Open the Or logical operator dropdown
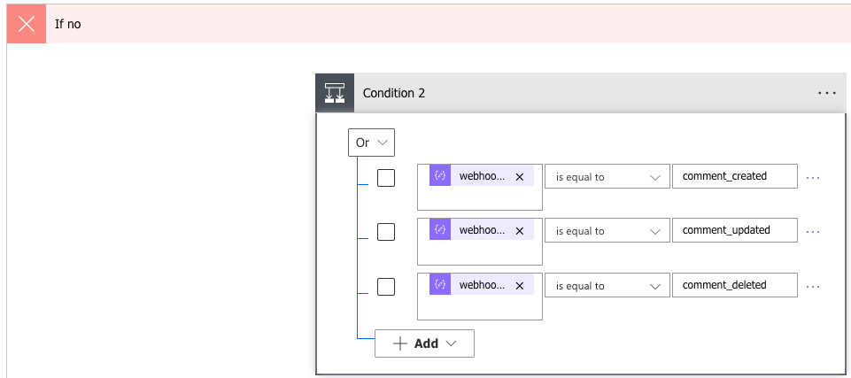This screenshot has width=851, height=378. (371, 143)
